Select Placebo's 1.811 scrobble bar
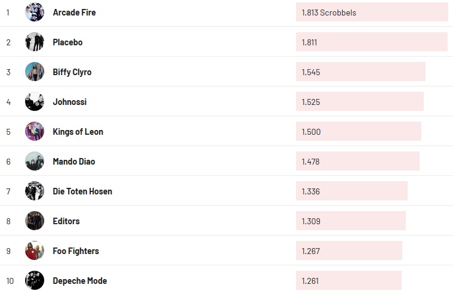Screen dimensions: 453x294 pos(371,42)
